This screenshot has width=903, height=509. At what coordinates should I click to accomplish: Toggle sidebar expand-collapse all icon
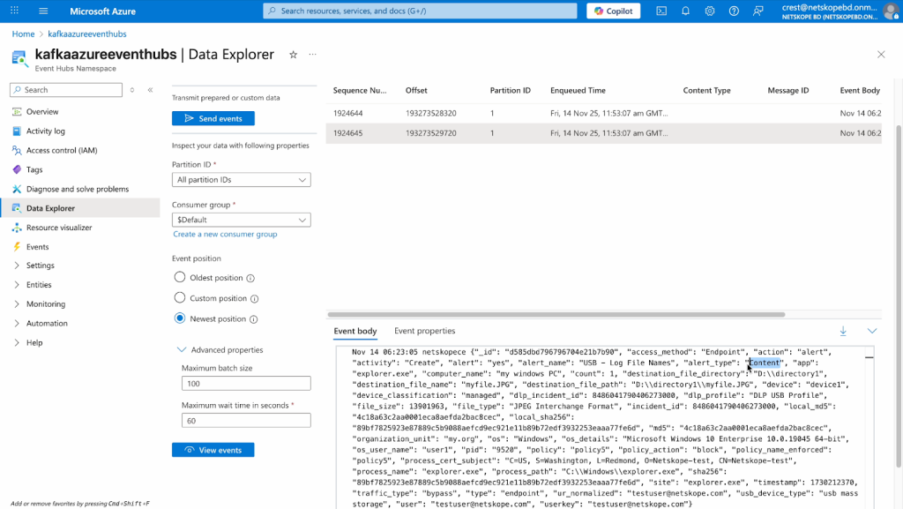[132, 90]
